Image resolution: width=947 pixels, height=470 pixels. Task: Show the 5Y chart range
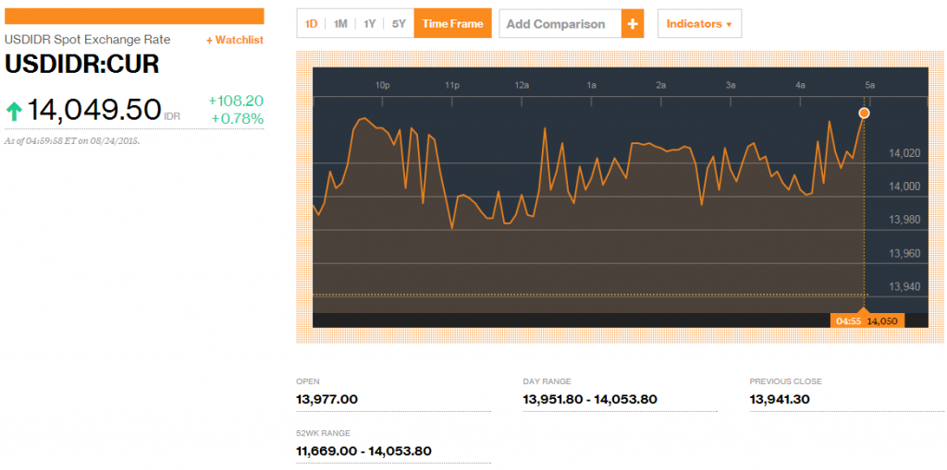coord(399,24)
